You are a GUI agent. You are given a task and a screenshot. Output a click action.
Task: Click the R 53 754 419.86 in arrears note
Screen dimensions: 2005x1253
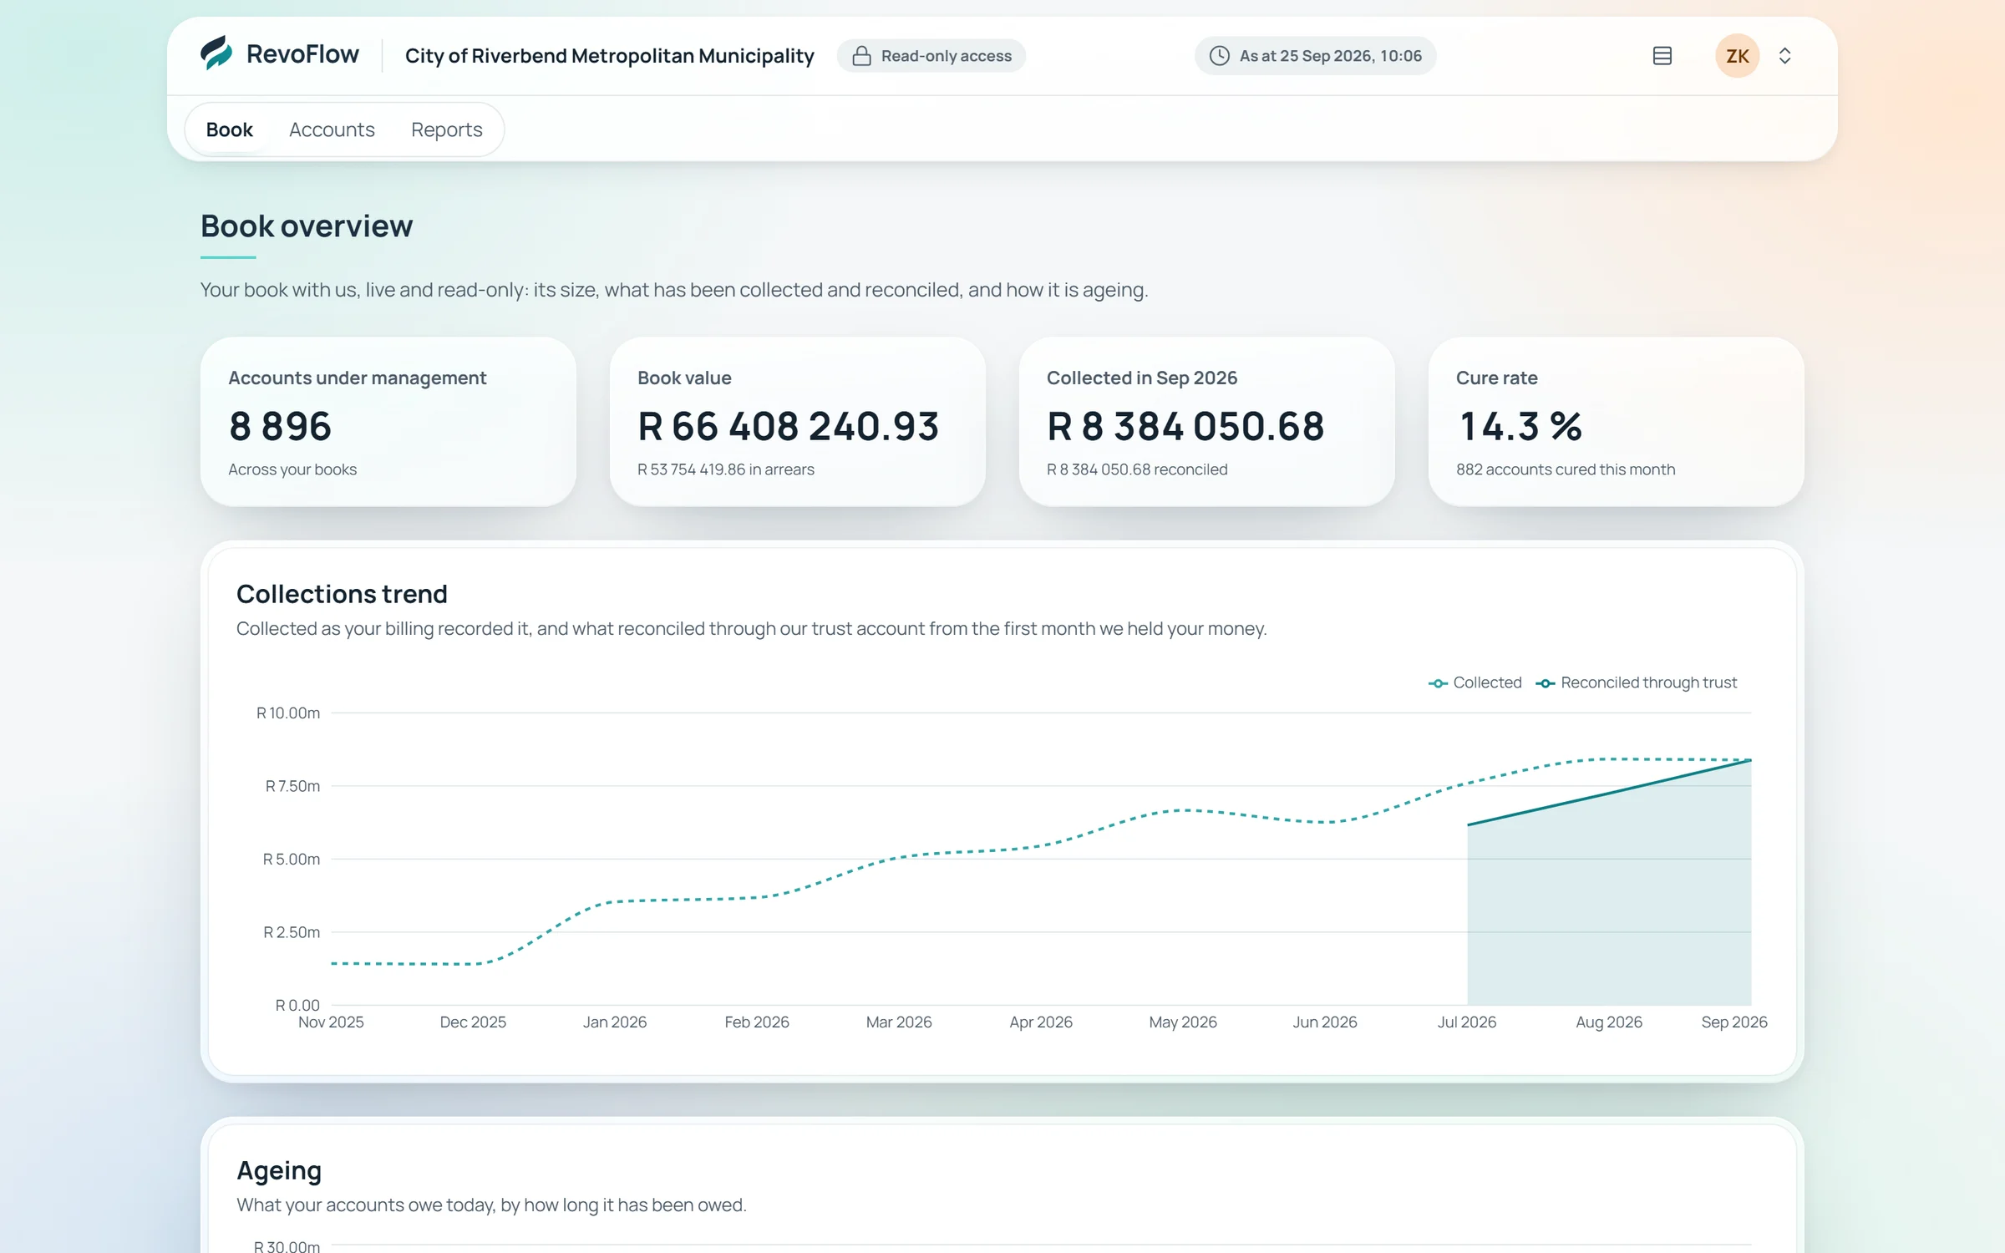pos(726,469)
